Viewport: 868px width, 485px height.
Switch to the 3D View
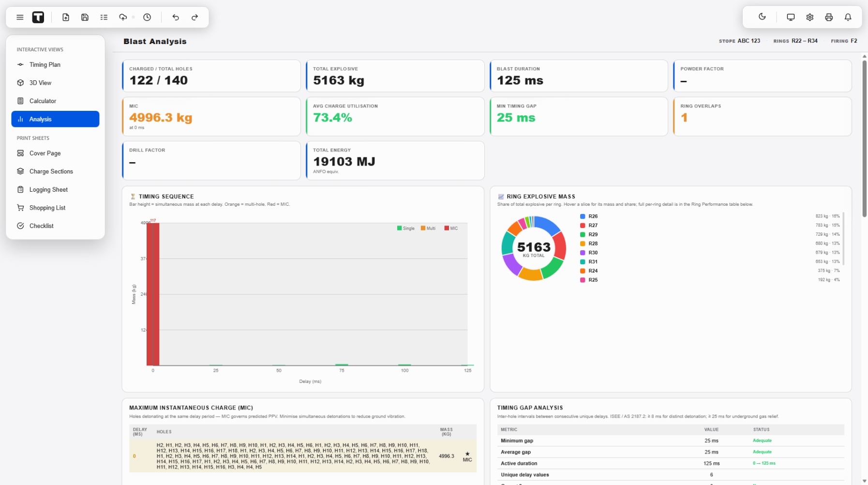[x=55, y=83]
